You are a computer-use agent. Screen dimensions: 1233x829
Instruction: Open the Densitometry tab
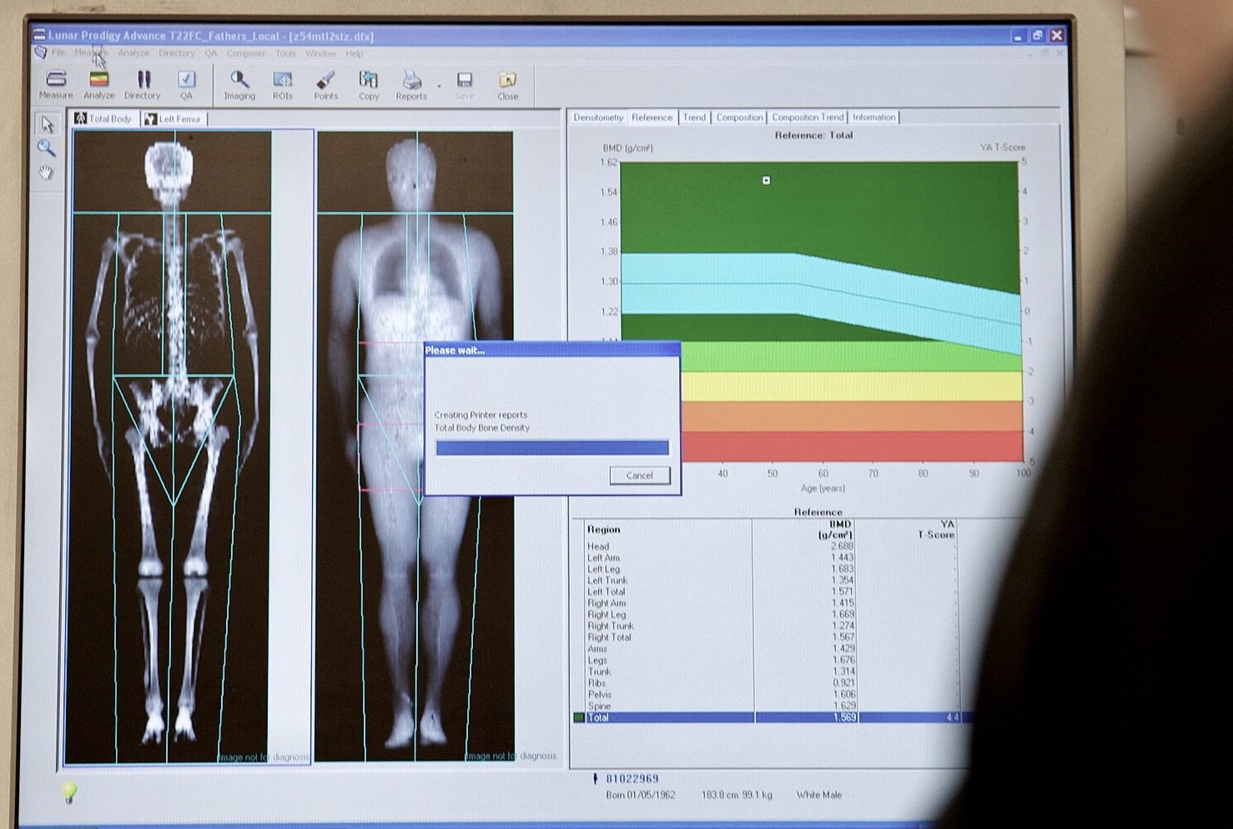pyautogui.click(x=598, y=118)
